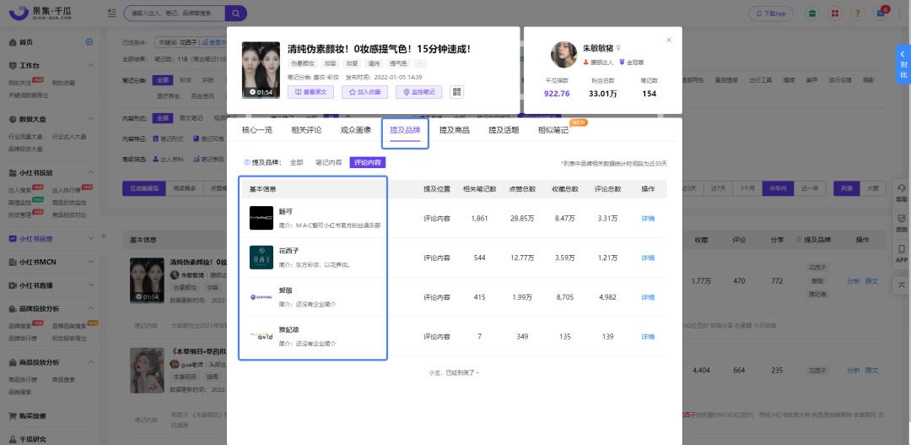The height and width of the screenshot is (445, 911).
Task: Open the 观众画像 tab
Action: pyautogui.click(x=356, y=130)
